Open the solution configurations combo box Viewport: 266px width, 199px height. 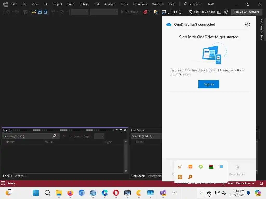80,12
